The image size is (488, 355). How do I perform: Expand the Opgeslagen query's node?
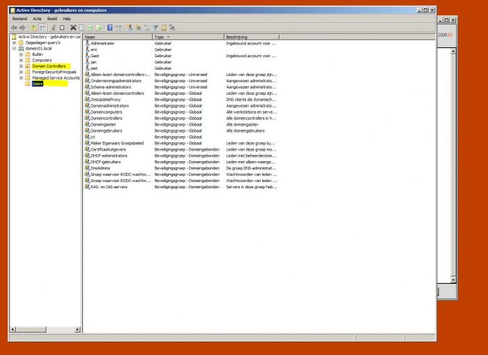tap(14, 43)
